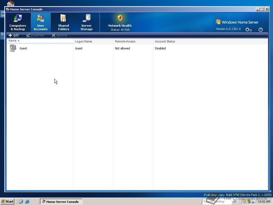Select the Guest account icon
The width and height of the screenshot is (273, 205).
tap(13, 48)
